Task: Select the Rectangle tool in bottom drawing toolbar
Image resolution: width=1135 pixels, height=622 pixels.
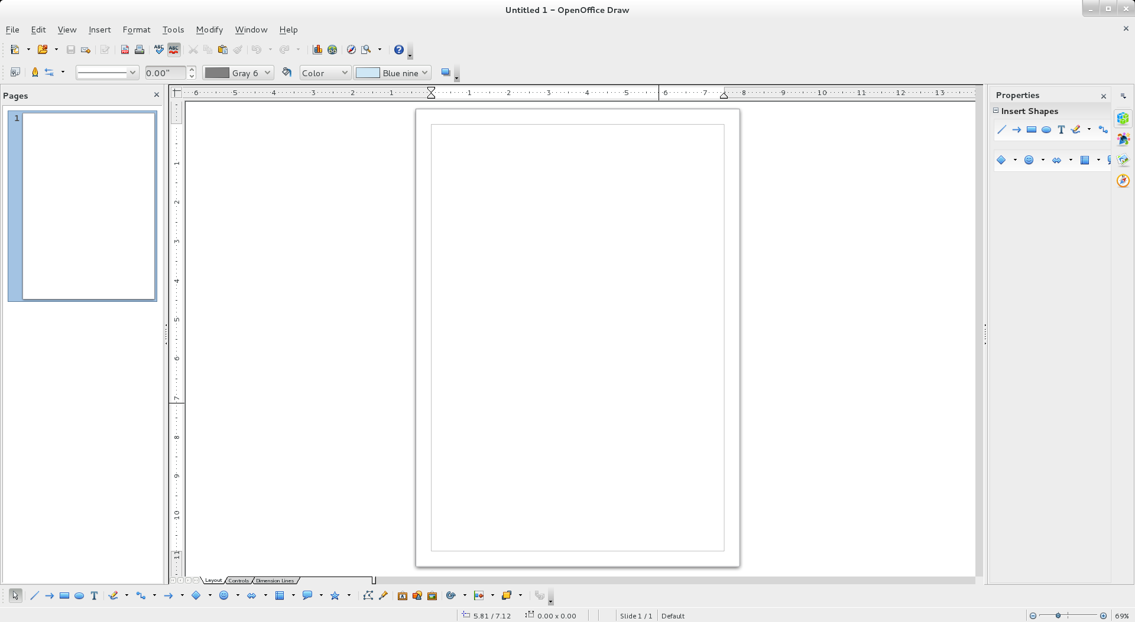Action: pos(64,595)
